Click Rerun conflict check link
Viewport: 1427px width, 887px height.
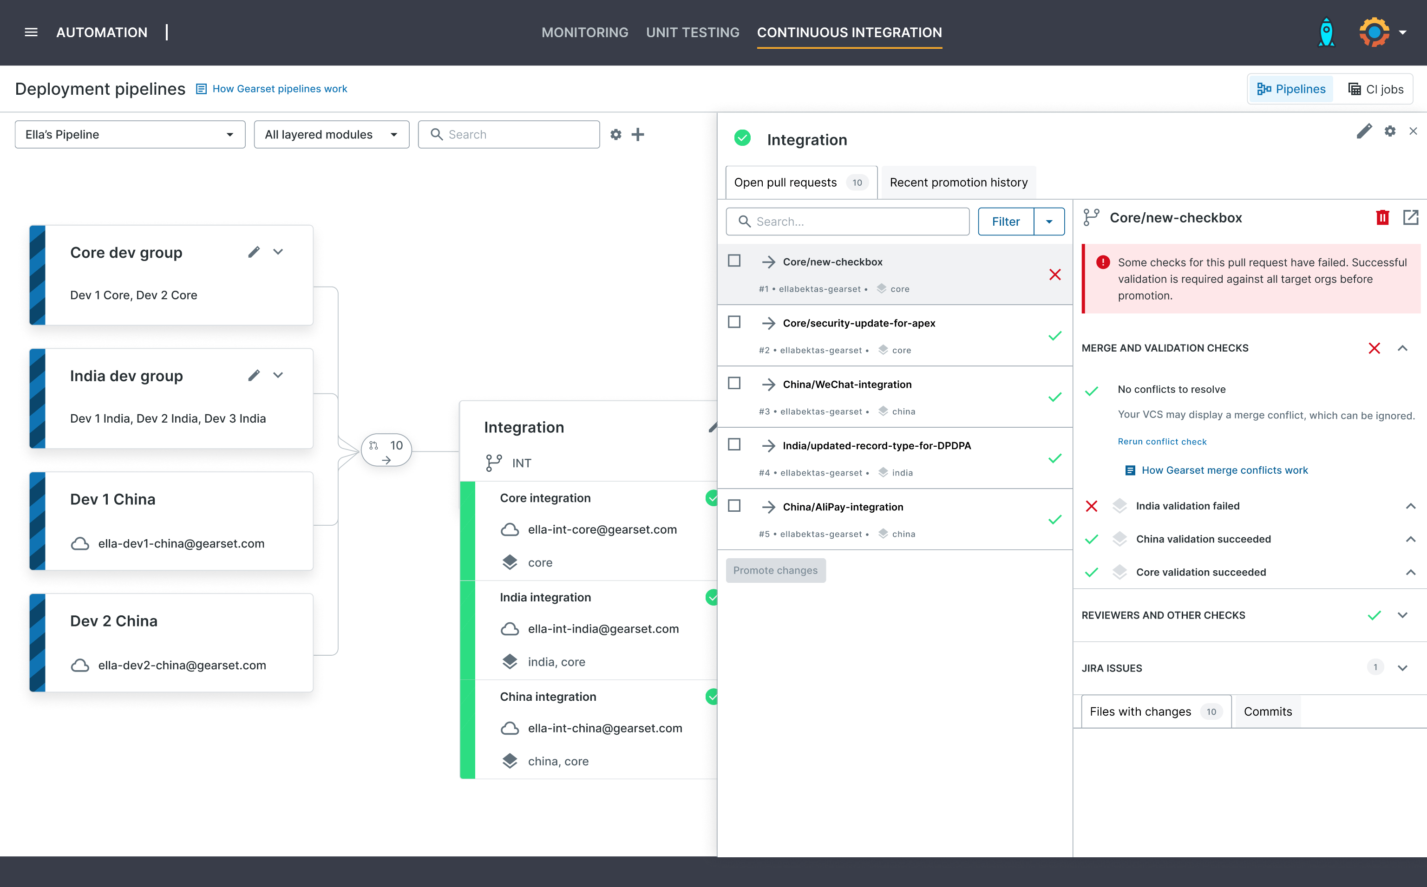pos(1162,442)
